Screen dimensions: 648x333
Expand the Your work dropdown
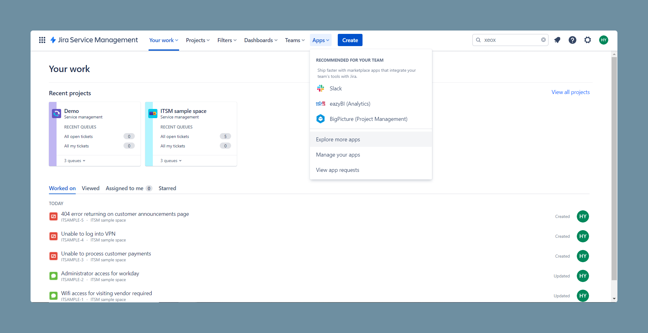click(164, 40)
